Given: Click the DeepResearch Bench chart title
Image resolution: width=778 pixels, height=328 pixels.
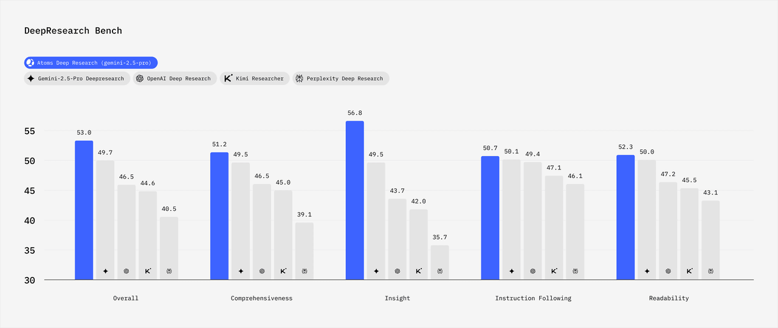Looking at the screenshot, I should pos(73,30).
